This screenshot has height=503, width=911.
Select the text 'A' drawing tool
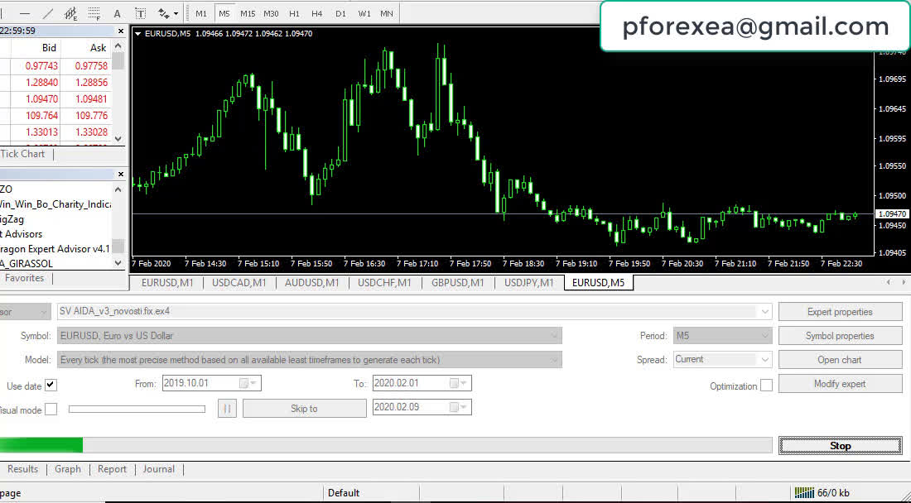(117, 13)
